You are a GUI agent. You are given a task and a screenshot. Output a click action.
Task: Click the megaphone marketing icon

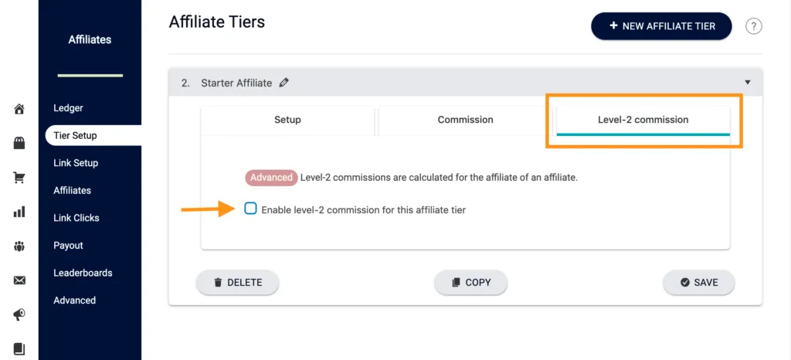point(19,314)
